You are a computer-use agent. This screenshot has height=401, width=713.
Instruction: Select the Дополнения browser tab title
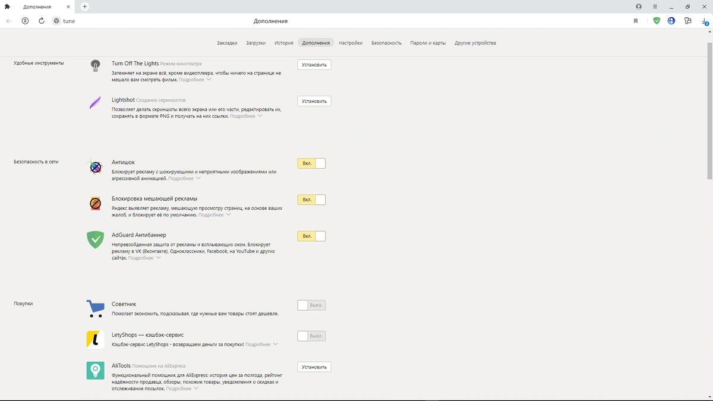(x=37, y=7)
